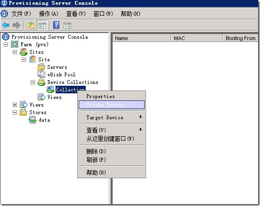Select the Provisioning Server Console root label

[x=50, y=37]
